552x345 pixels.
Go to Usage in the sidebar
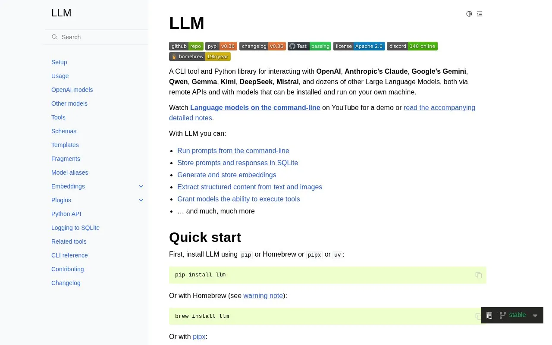pyautogui.click(x=60, y=76)
